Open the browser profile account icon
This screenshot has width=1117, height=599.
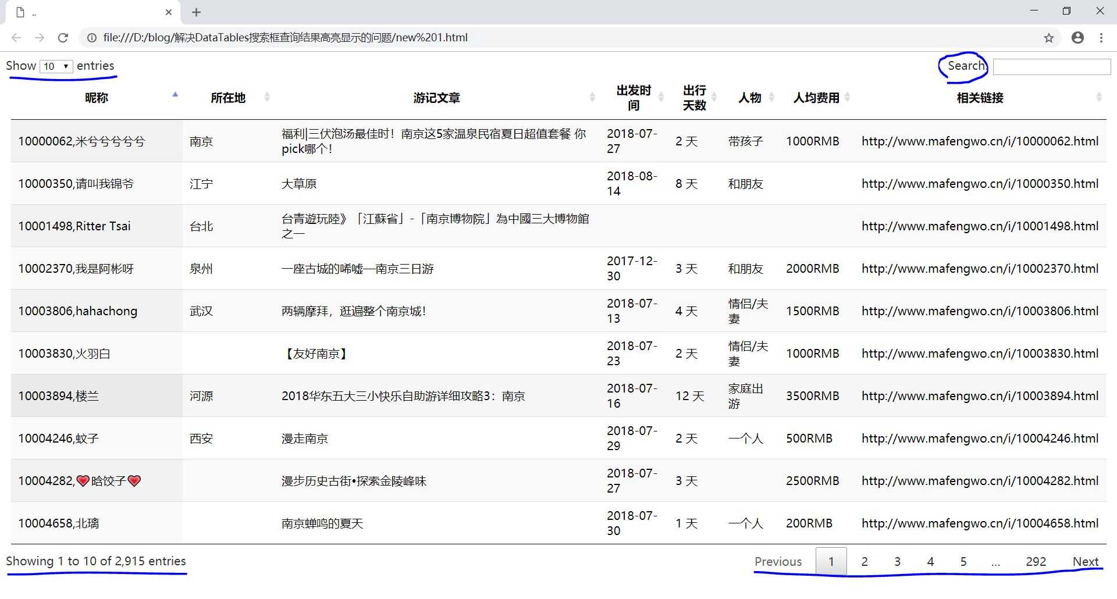1077,38
